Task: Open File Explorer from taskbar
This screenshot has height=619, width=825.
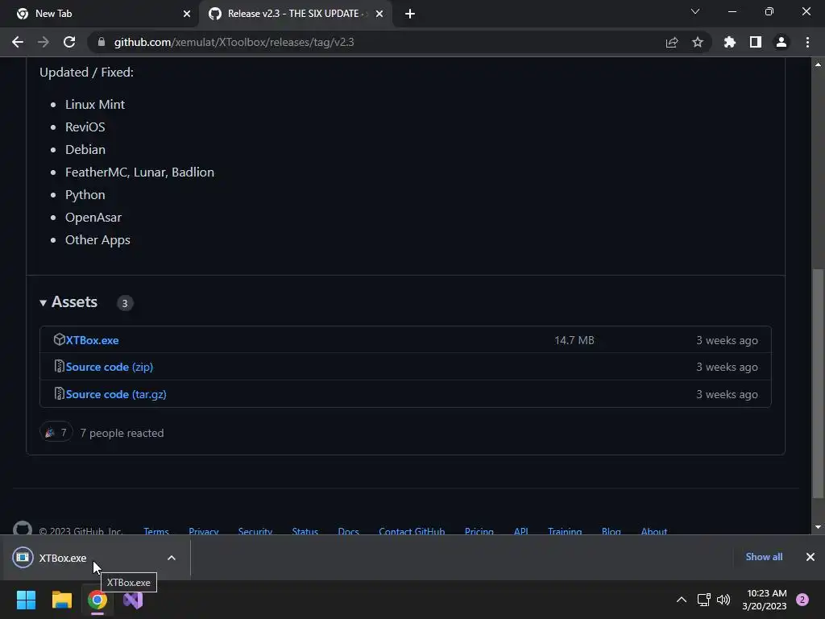Action: [x=61, y=600]
